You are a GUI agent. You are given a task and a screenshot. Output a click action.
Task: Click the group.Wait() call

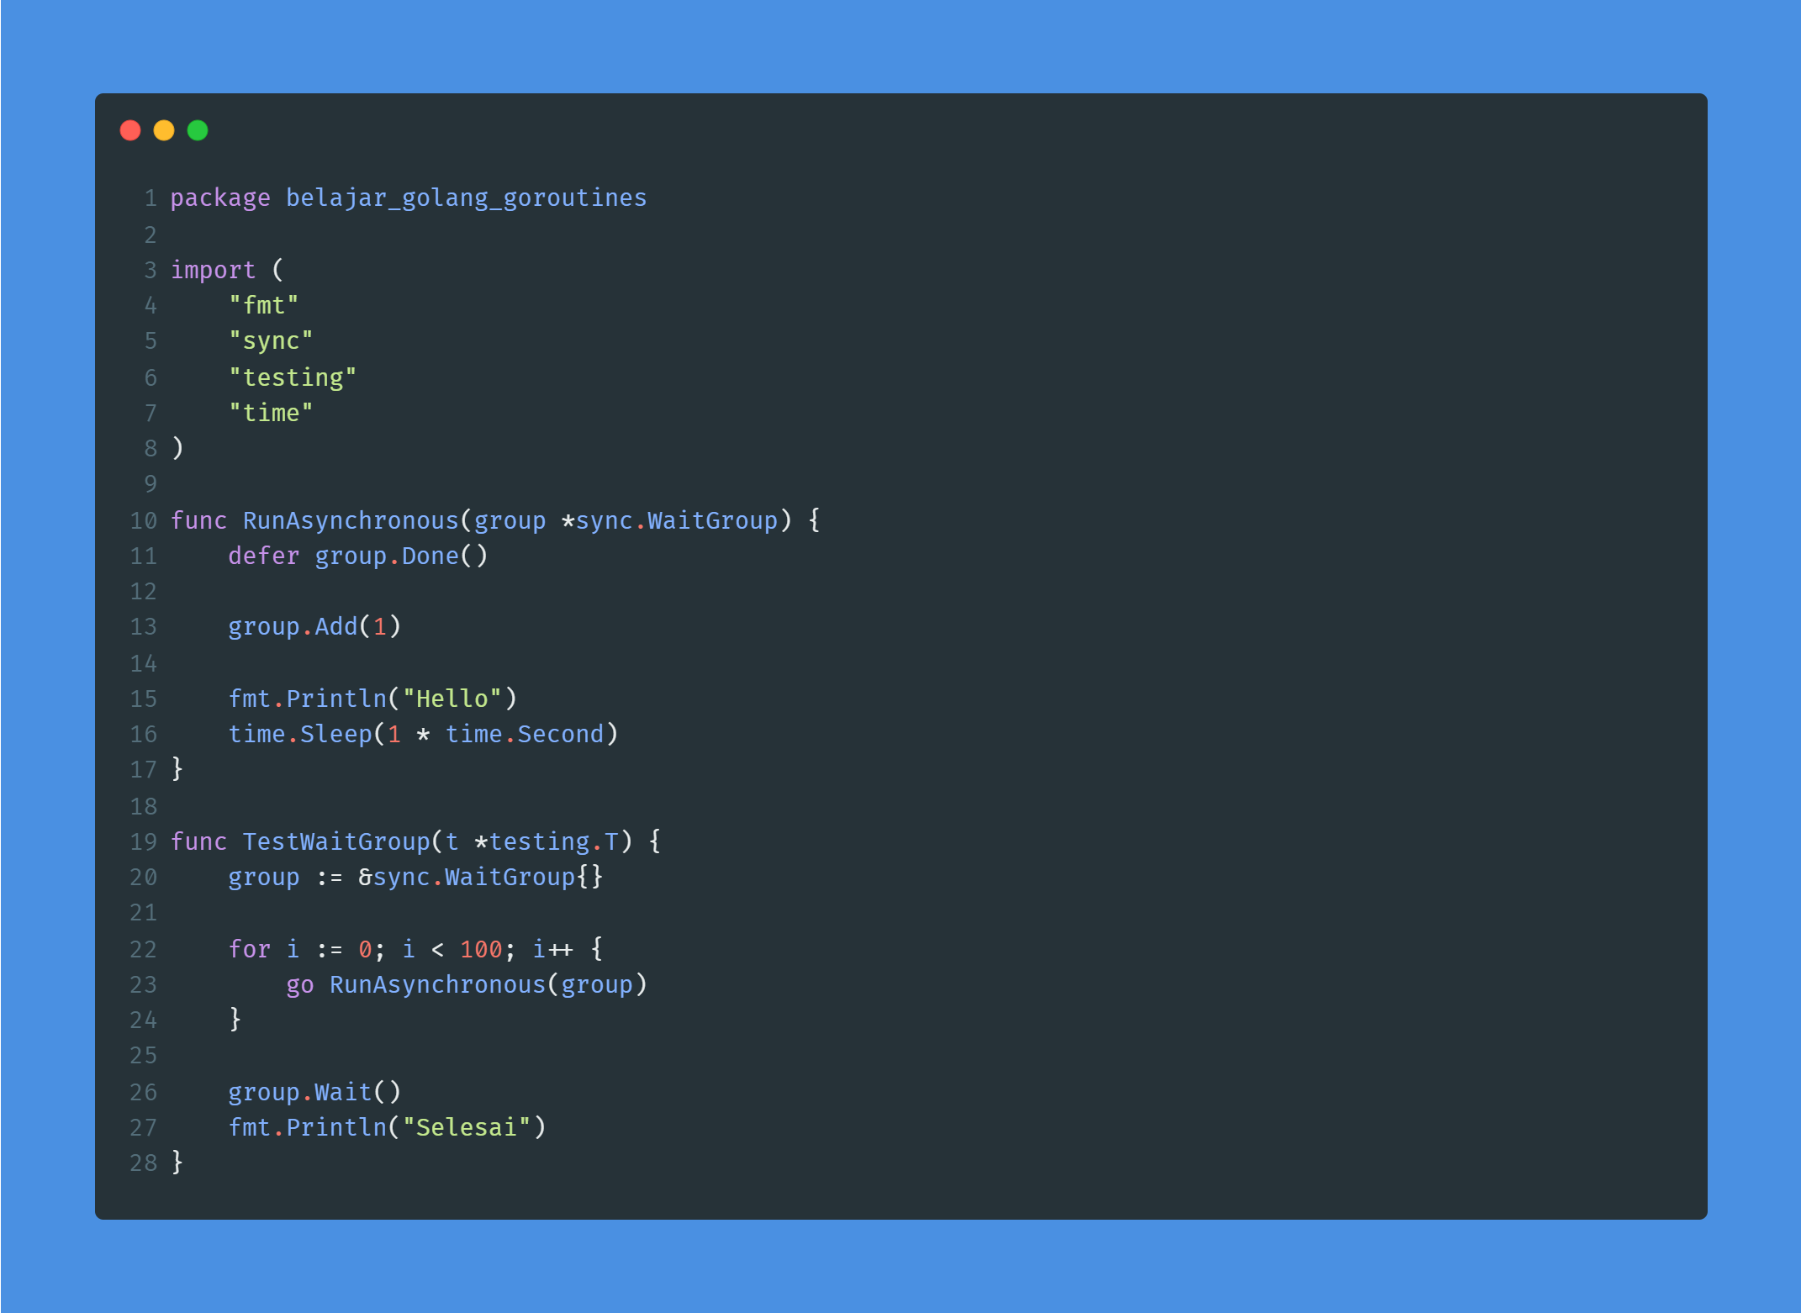pyautogui.click(x=314, y=1093)
